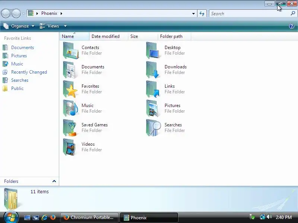Click the Start orb button
Image resolution: width=298 pixels, height=223 pixels.
tap(11, 217)
